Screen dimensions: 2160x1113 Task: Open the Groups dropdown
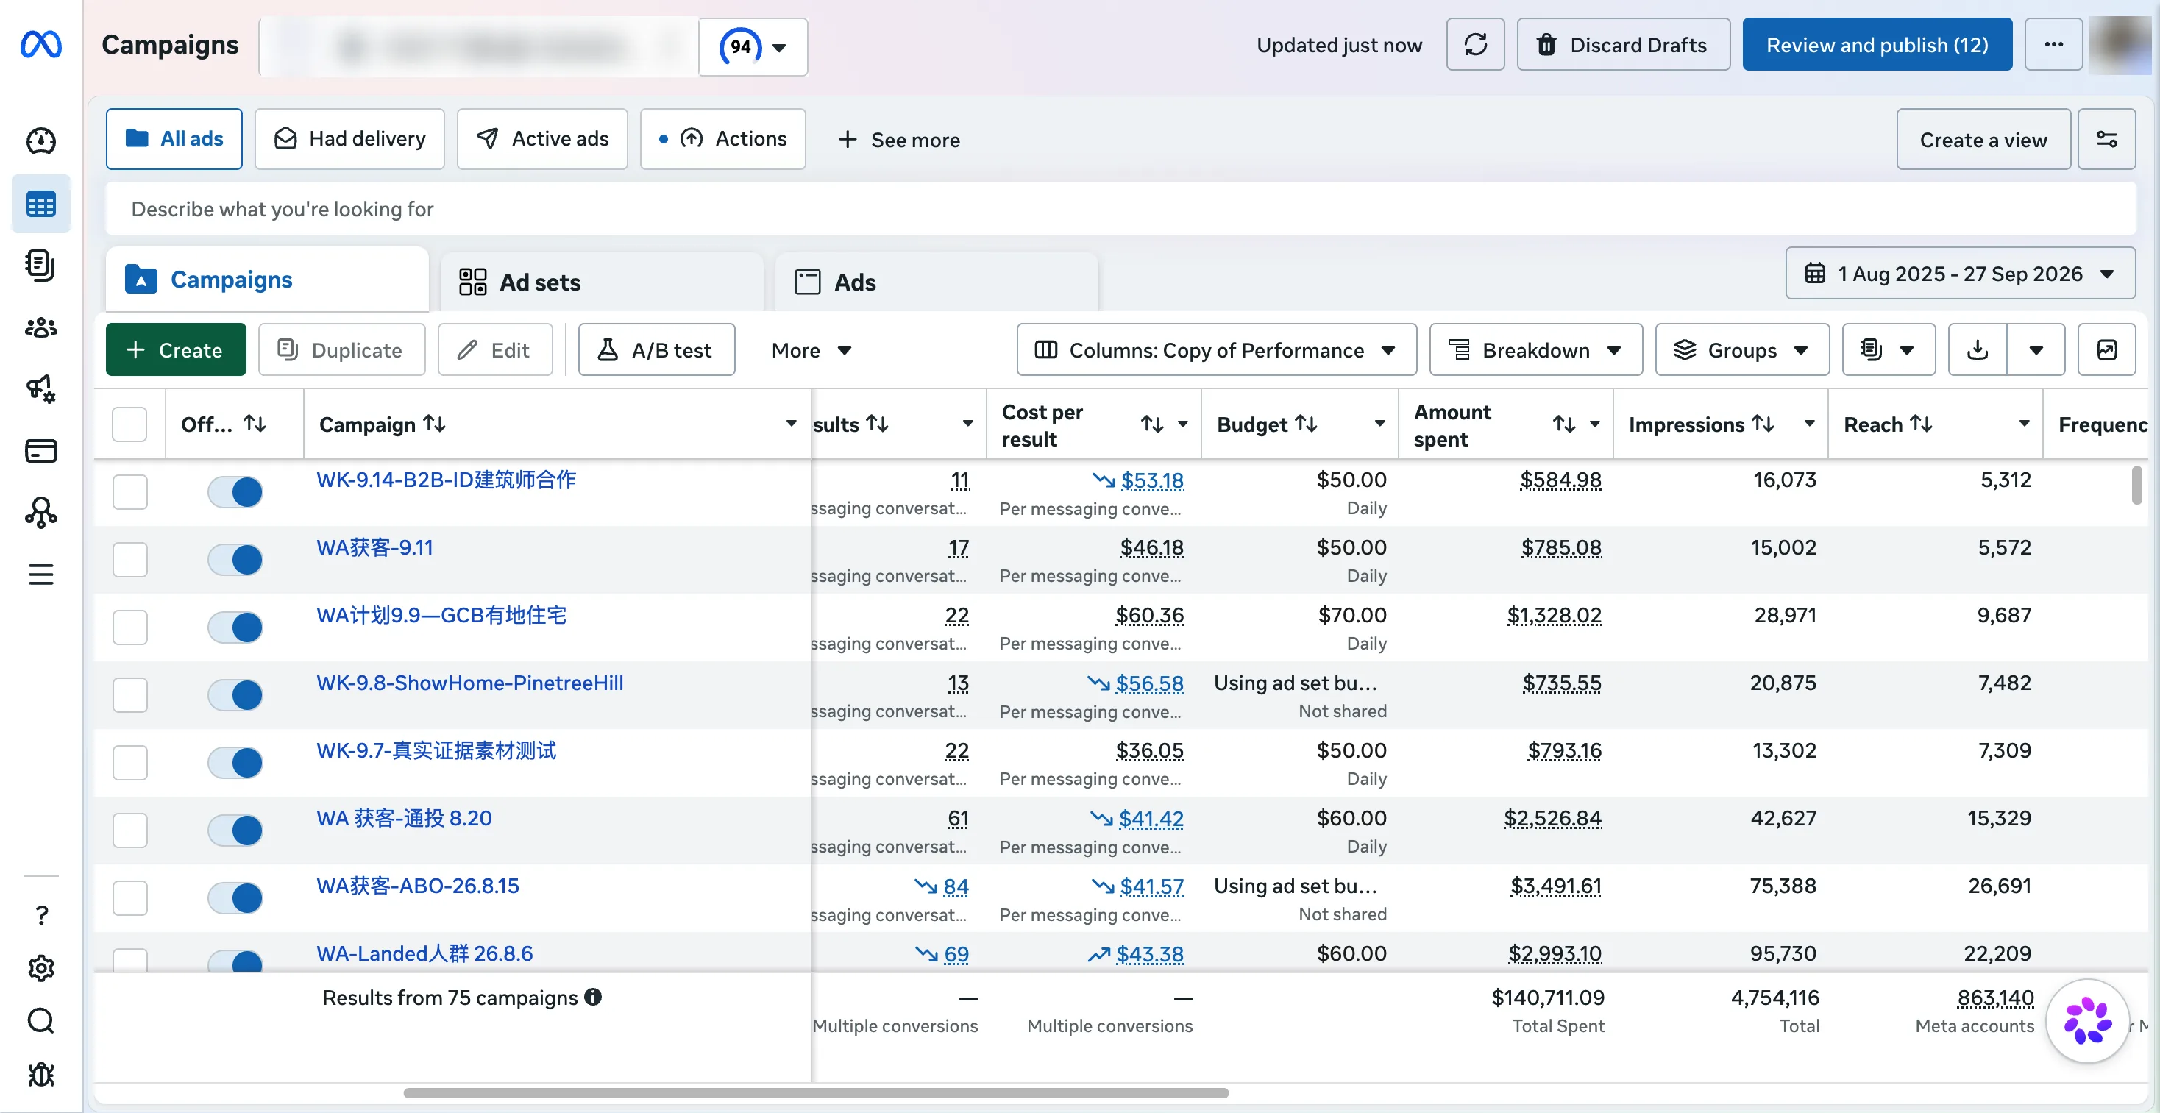1741,349
